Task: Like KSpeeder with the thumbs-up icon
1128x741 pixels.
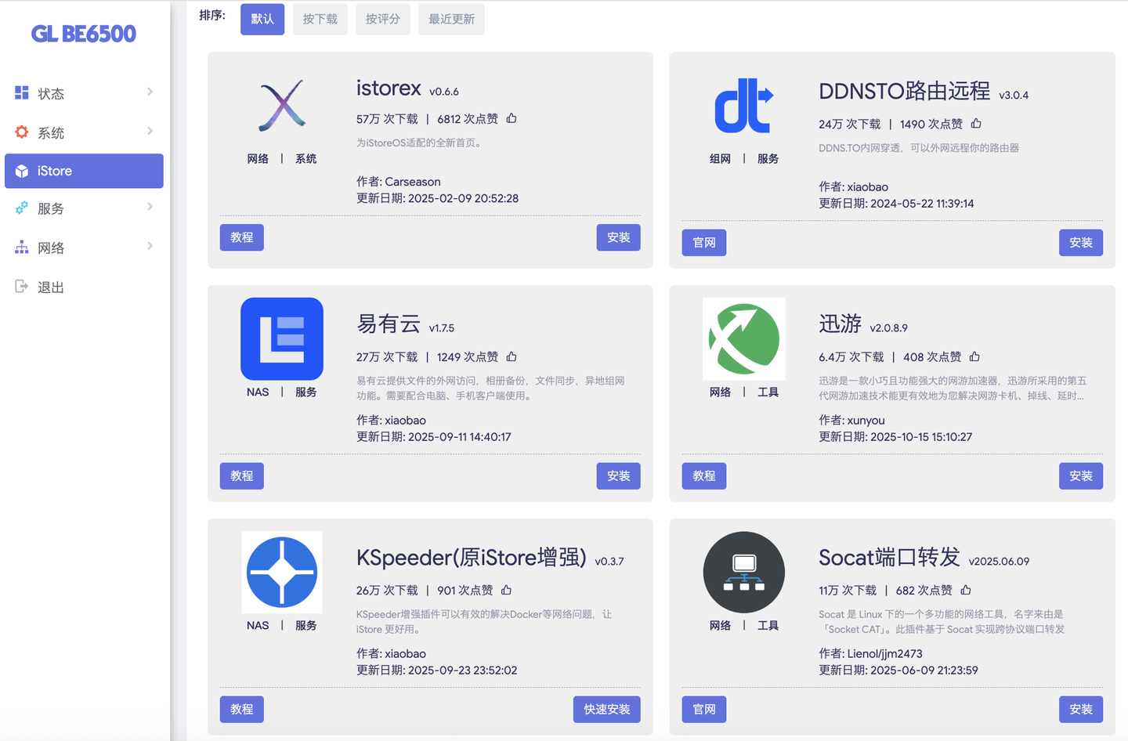Action: click(x=507, y=590)
